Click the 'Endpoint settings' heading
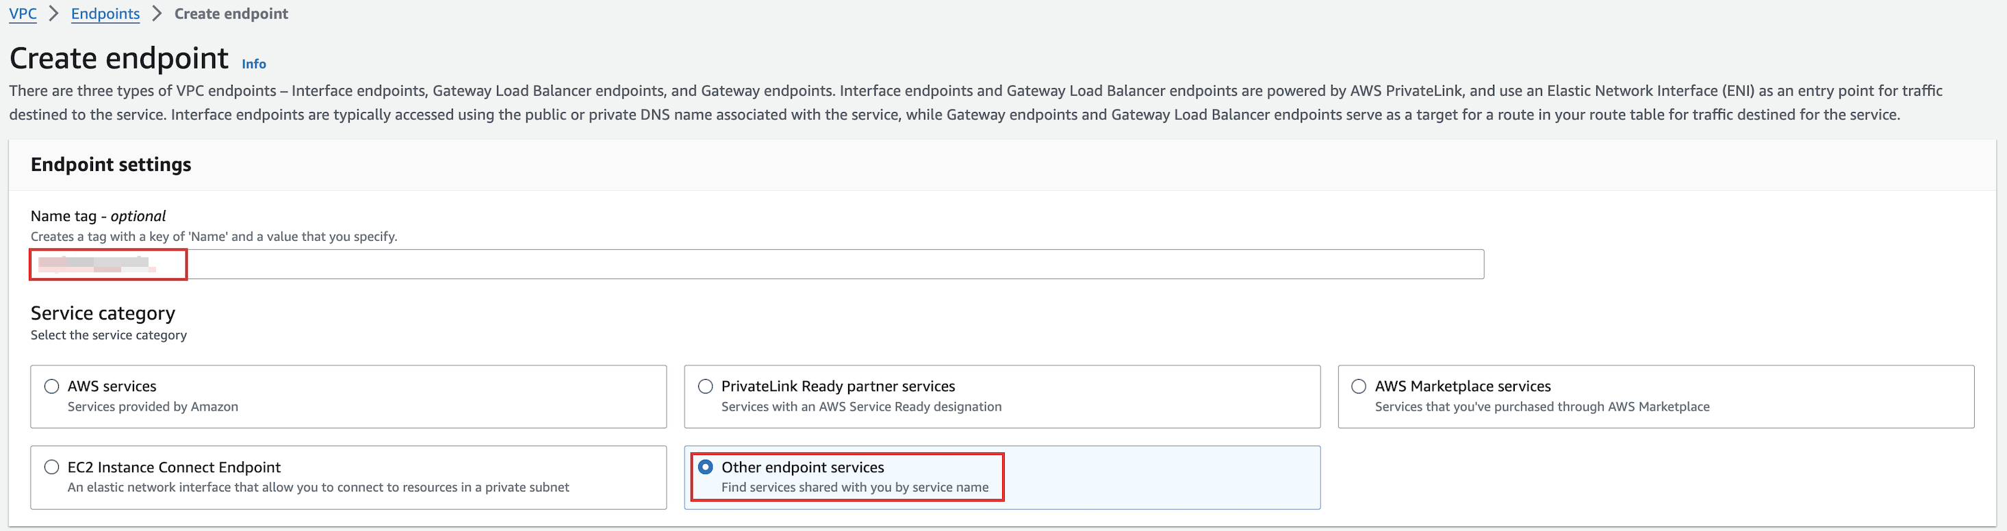Image resolution: width=2007 pixels, height=531 pixels. 111,164
